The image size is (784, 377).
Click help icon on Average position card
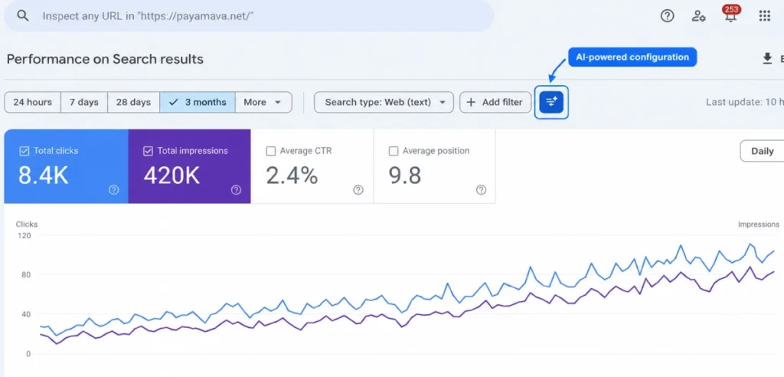[481, 190]
